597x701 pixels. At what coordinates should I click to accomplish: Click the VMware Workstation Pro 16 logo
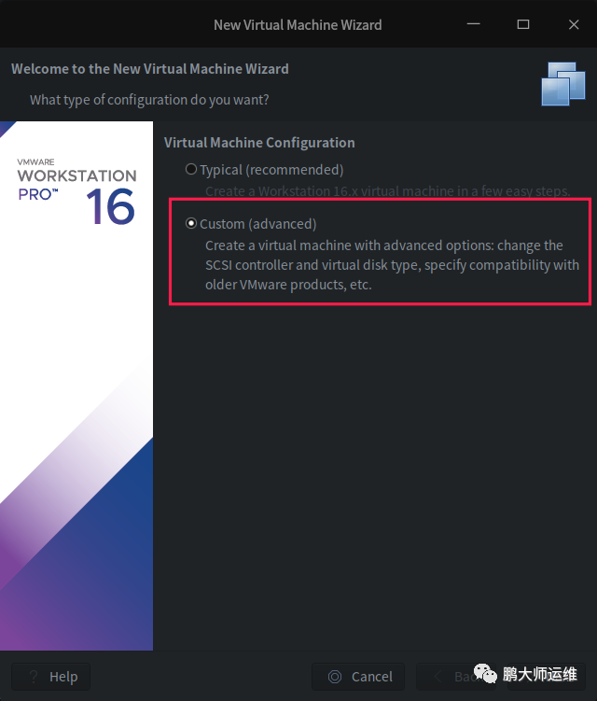tap(76, 191)
